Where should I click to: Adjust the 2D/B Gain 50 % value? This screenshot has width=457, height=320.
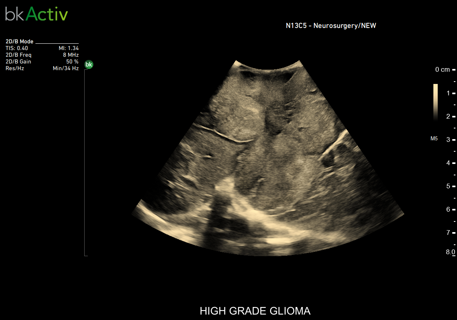coord(42,61)
